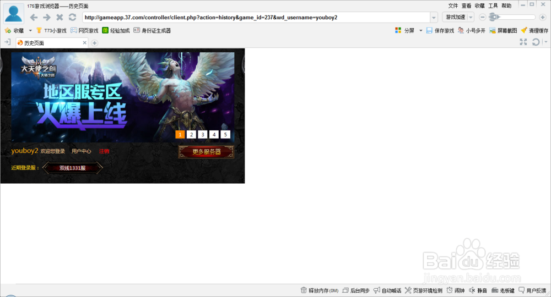Screen dimensions: 551x297
Task: Click the restore-tab undo arrow icon
Action: [536, 42]
